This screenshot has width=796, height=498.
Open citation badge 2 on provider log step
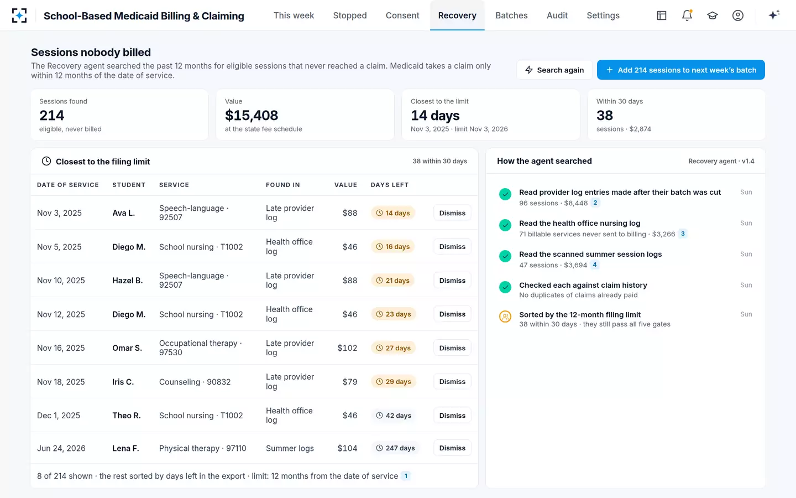click(595, 203)
